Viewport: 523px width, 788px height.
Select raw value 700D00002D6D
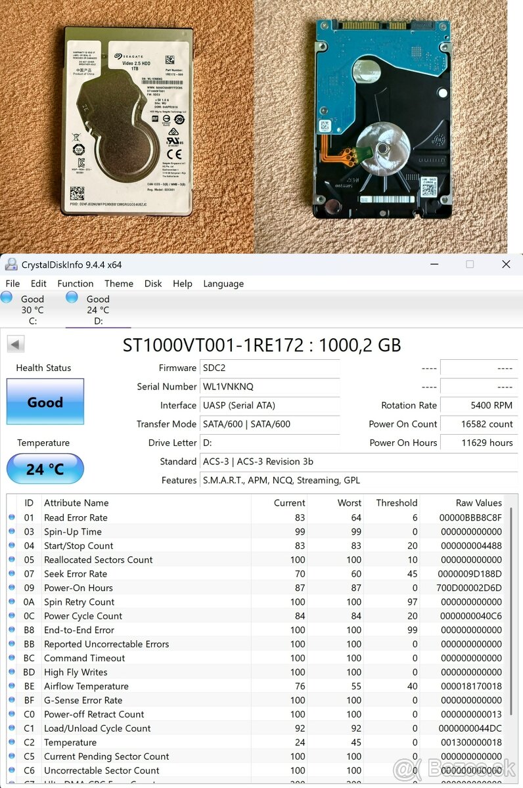click(x=470, y=588)
